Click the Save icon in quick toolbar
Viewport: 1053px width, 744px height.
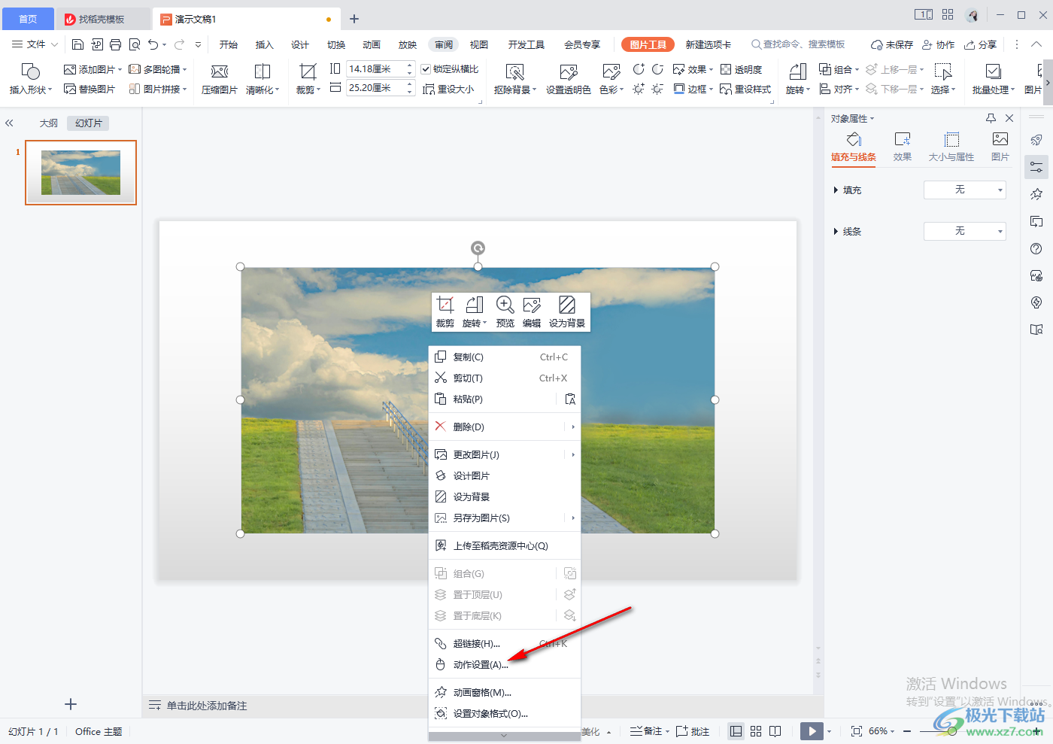pos(77,44)
